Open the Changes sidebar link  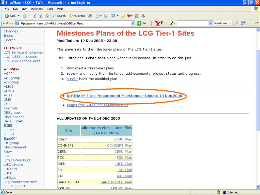(11, 31)
